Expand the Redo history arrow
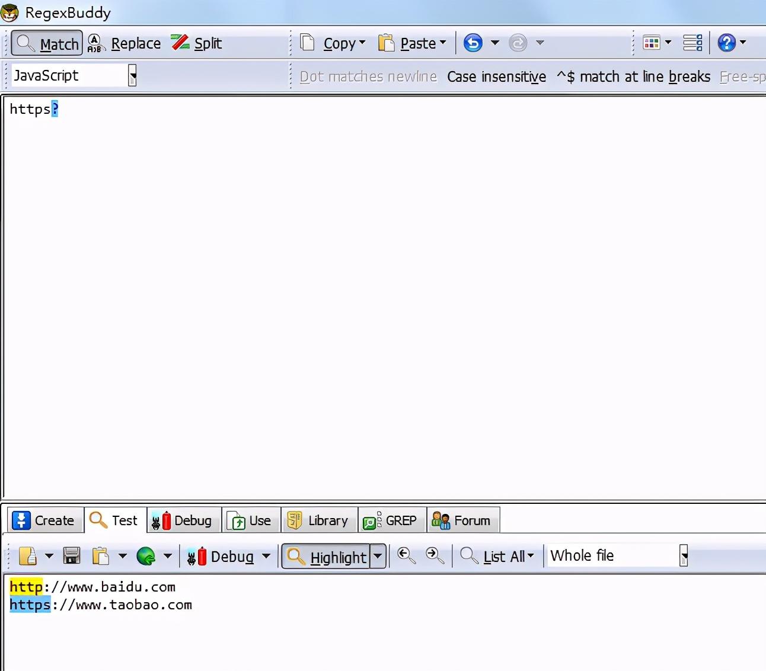 pyautogui.click(x=540, y=43)
